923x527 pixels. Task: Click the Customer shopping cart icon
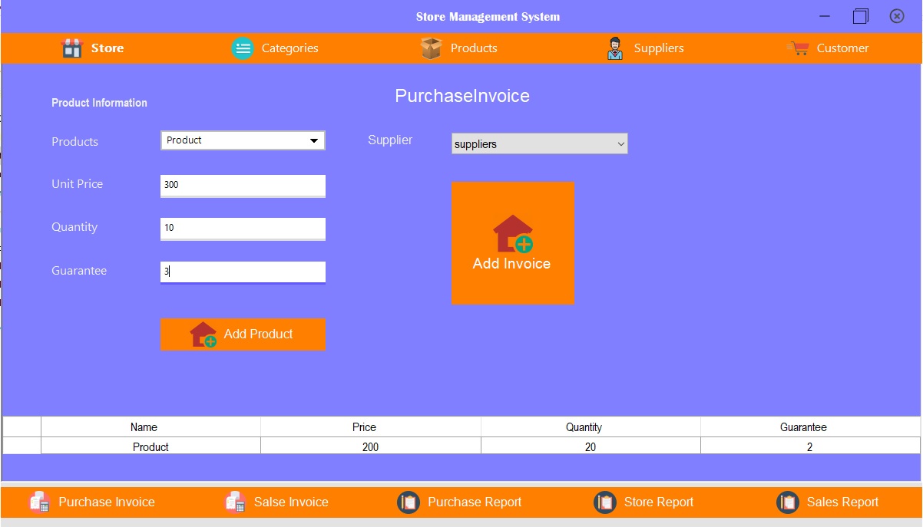[x=799, y=48]
